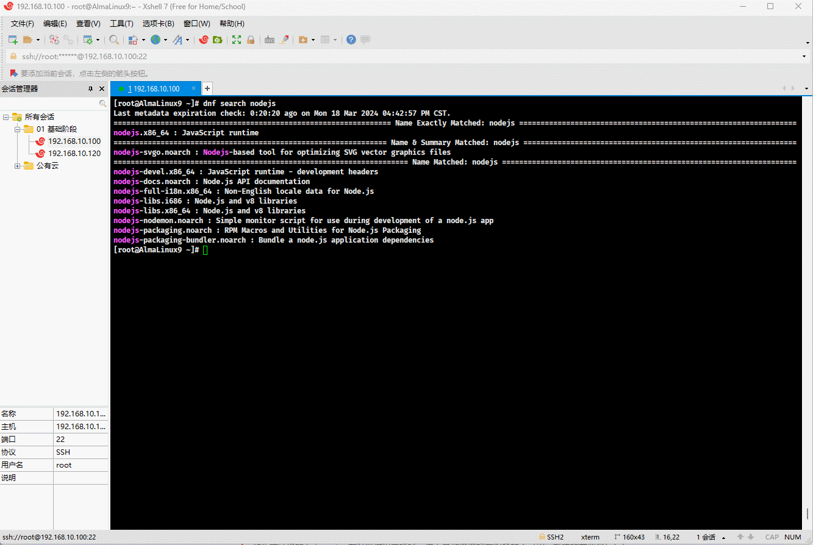
Task: Pin the 会话管理器 panel with pushpin
Action: (91, 89)
